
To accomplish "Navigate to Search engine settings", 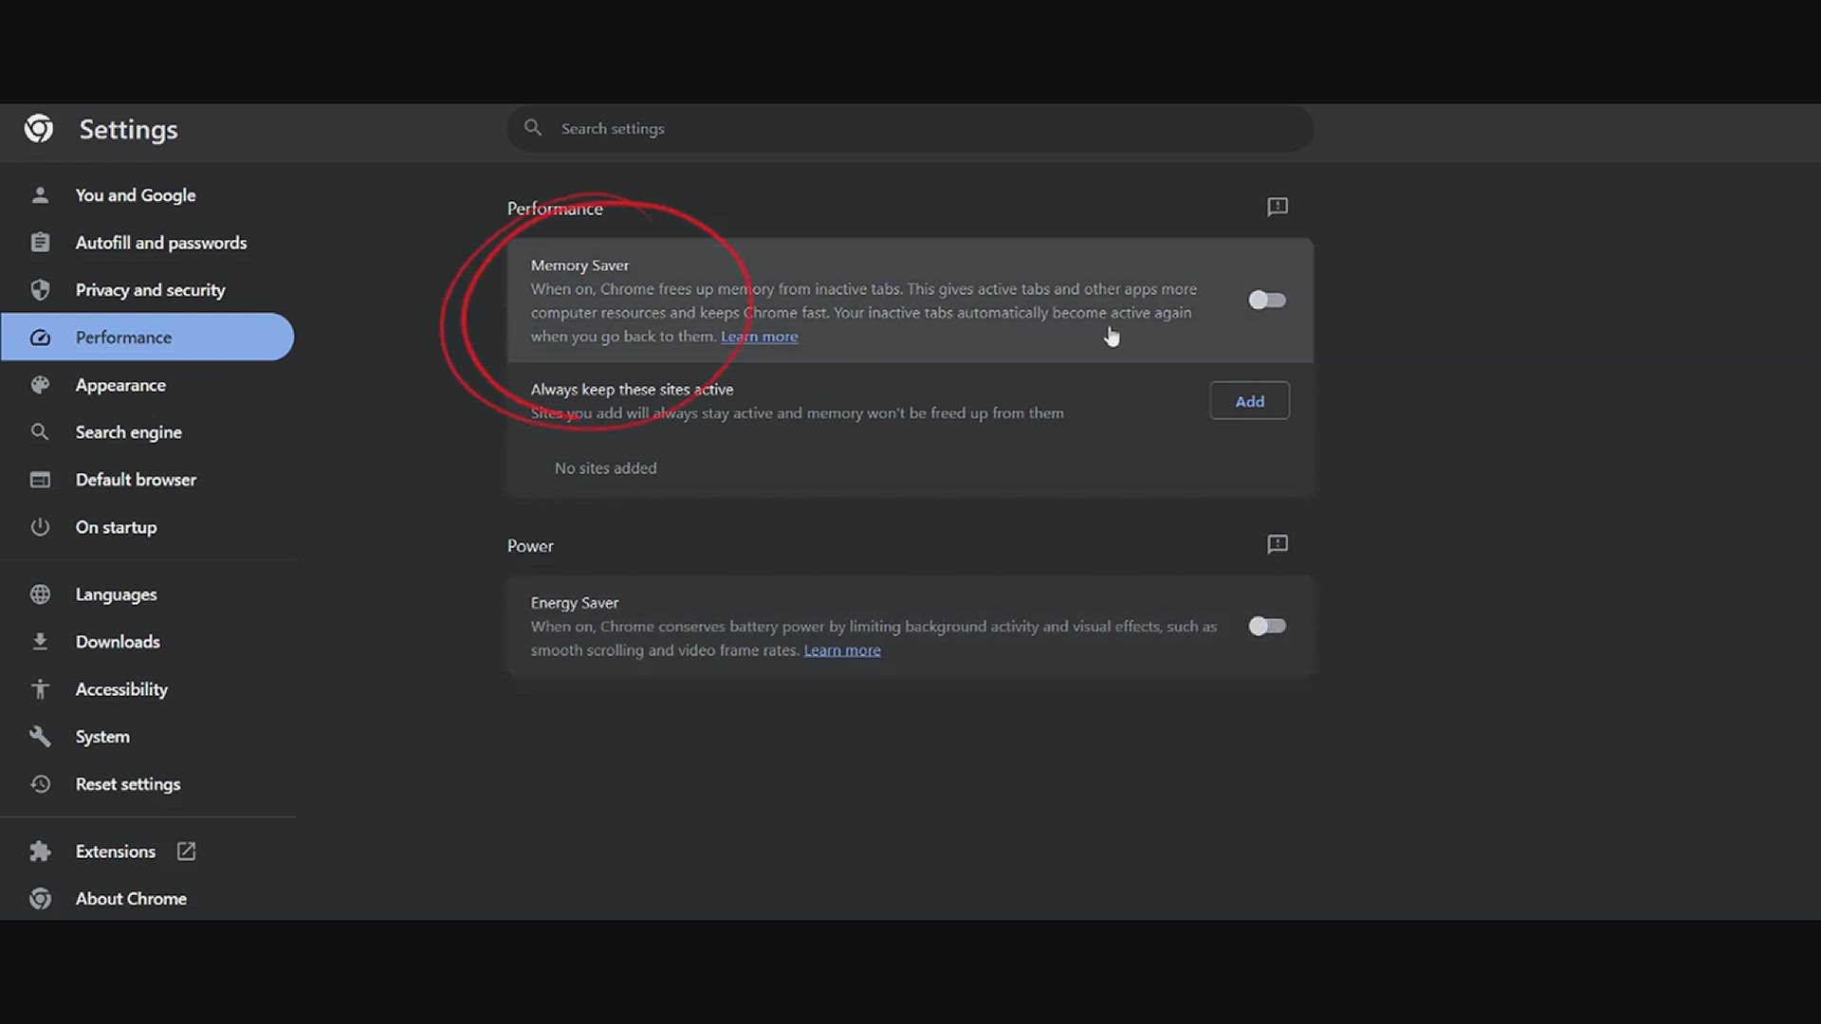I will tap(148, 432).
